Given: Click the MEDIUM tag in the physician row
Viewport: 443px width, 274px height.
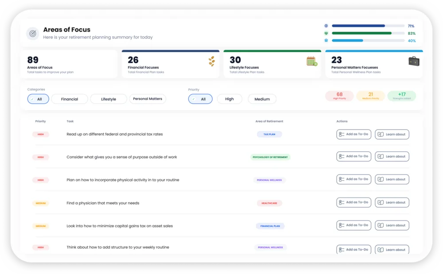Looking at the screenshot, I should tap(41, 203).
